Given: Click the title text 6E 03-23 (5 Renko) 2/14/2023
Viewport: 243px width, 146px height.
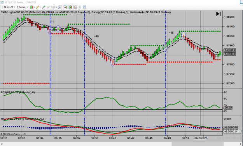Looking at the screenshot, I should [x=20, y=2].
